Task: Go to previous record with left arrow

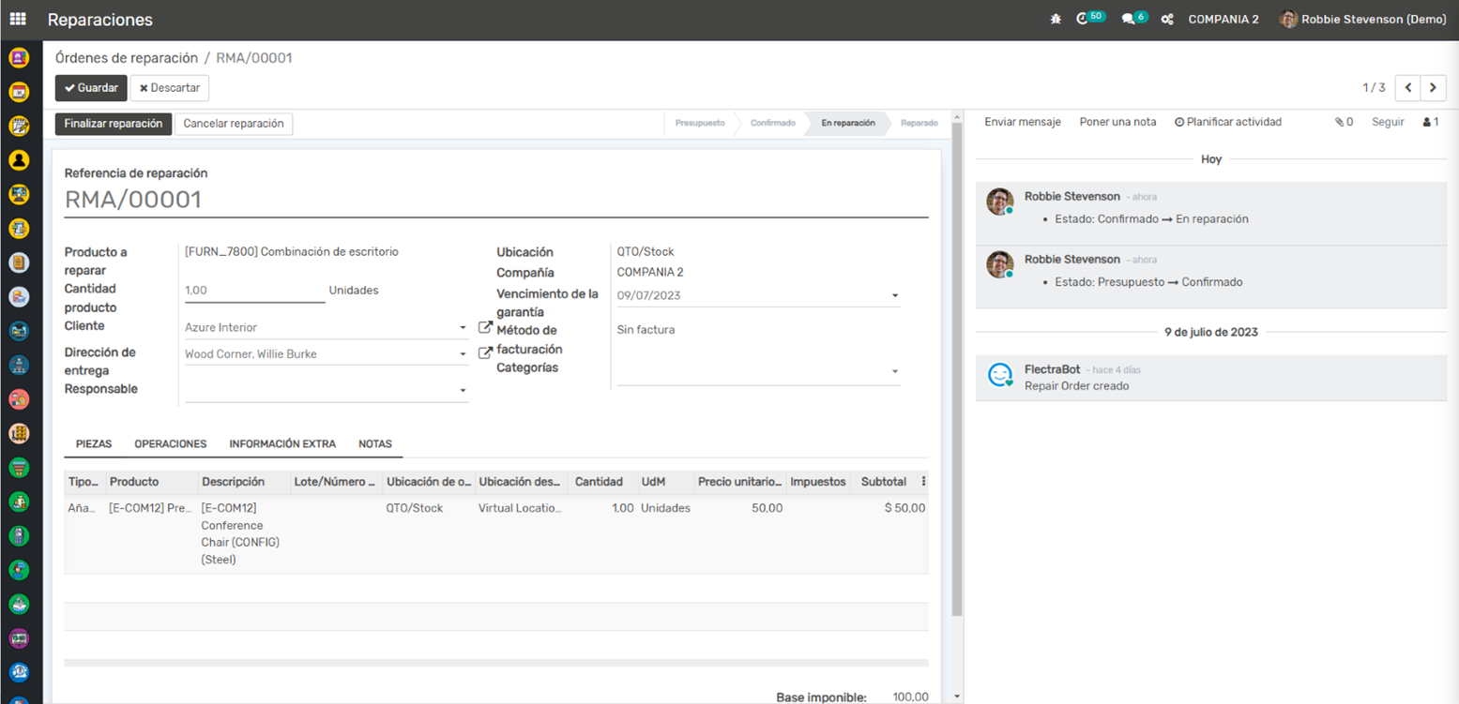Action: click(1408, 87)
